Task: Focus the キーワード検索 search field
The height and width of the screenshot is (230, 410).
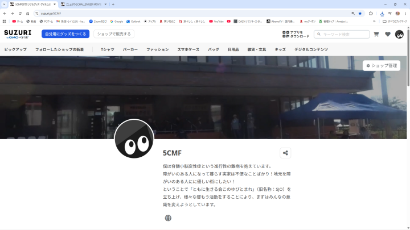Action: tap(345, 34)
